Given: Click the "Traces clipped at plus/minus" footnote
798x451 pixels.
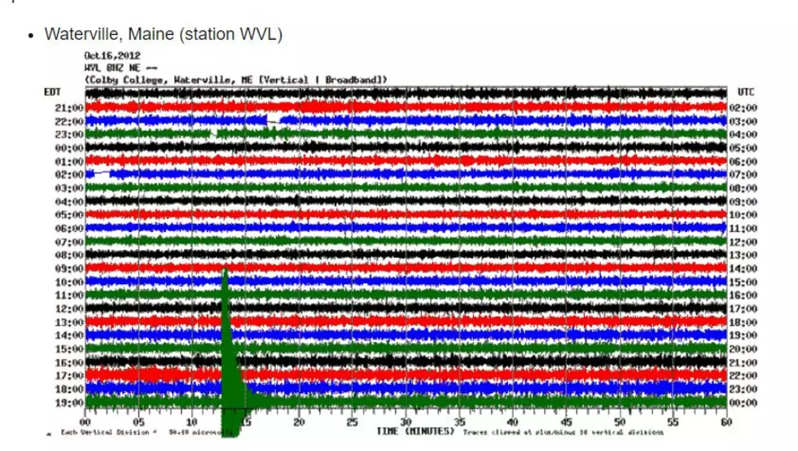Looking at the screenshot, I should pos(563,432).
